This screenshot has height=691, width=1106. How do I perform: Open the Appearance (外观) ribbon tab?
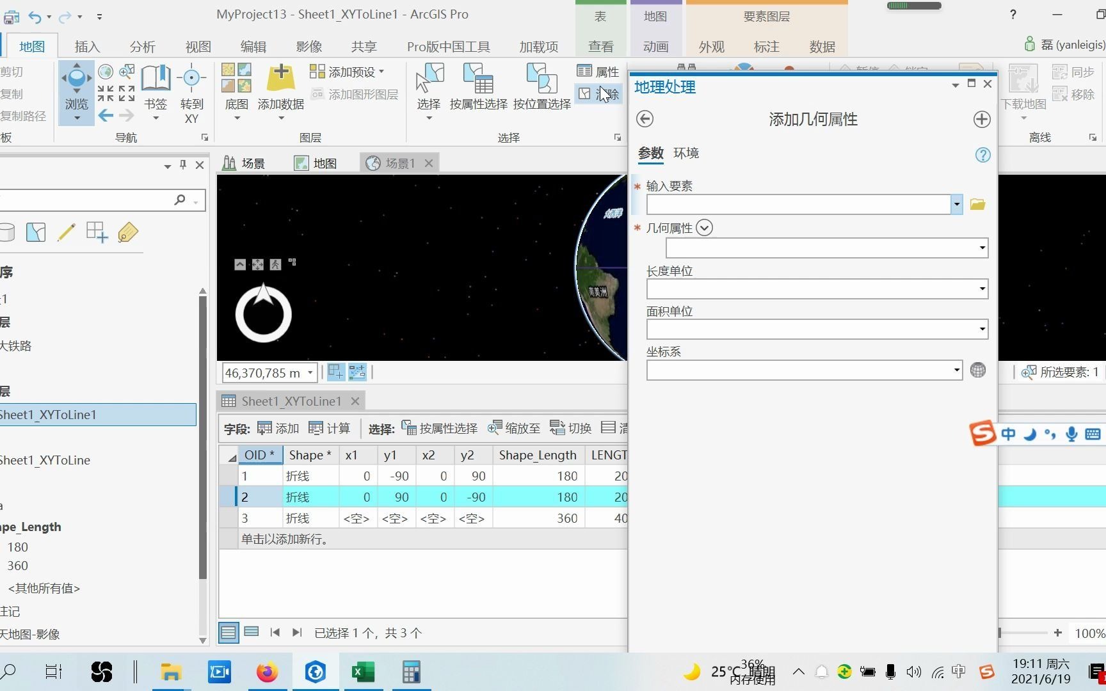pos(711,47)
